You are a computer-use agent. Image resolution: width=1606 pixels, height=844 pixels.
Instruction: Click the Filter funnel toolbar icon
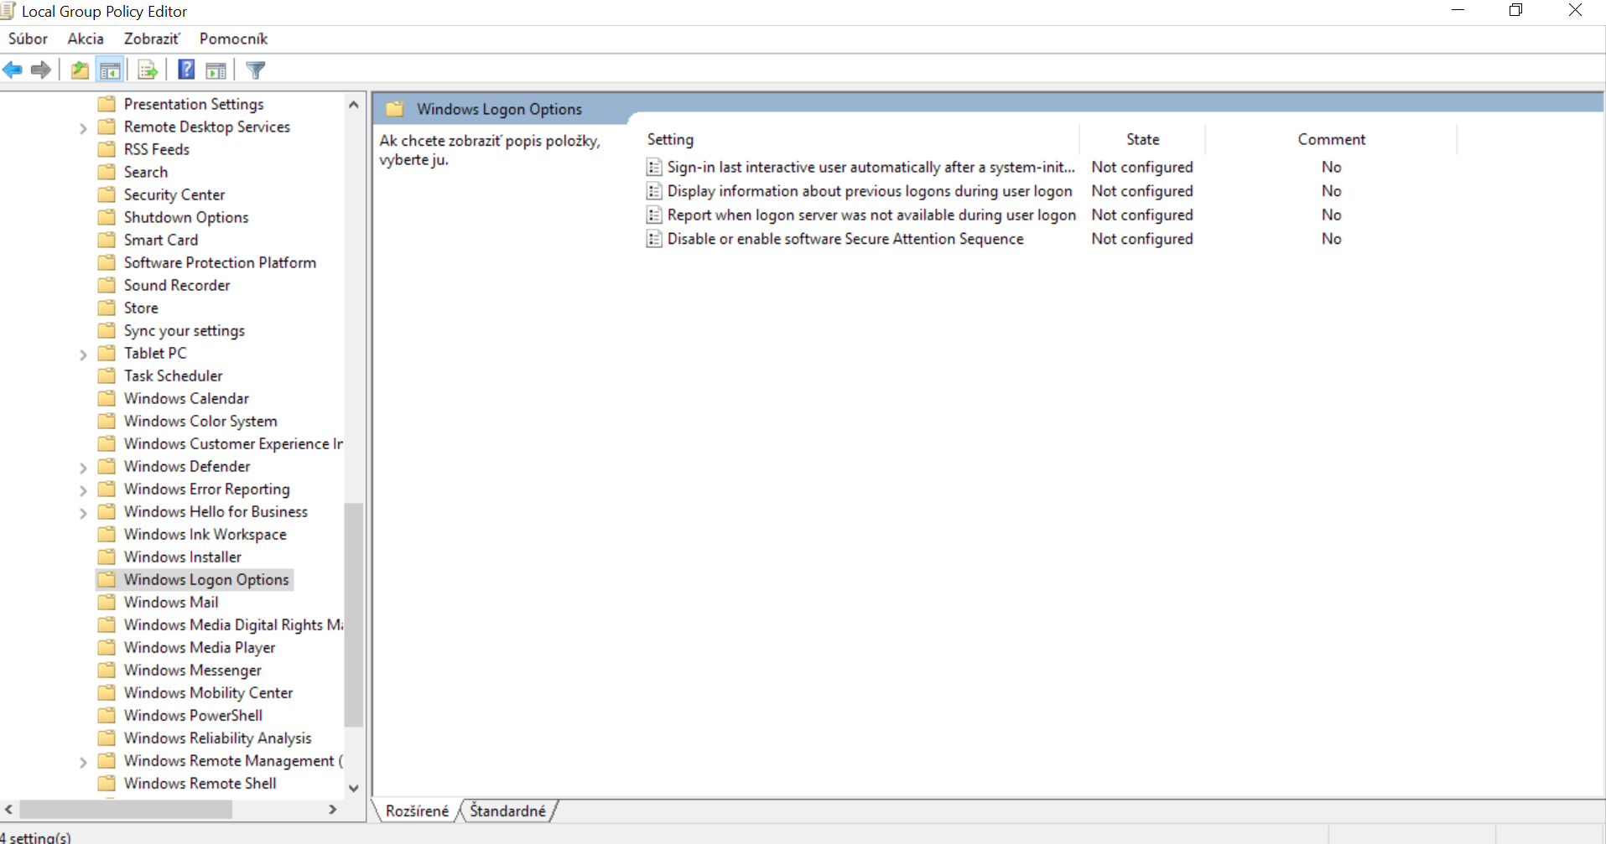[x=256, y=70]
